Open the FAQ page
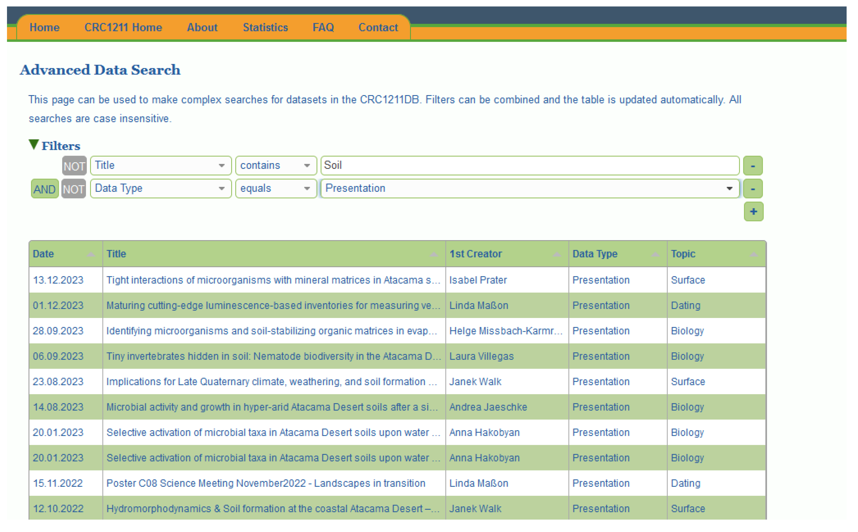The image size is (858, 532). [x=323, y=27]
